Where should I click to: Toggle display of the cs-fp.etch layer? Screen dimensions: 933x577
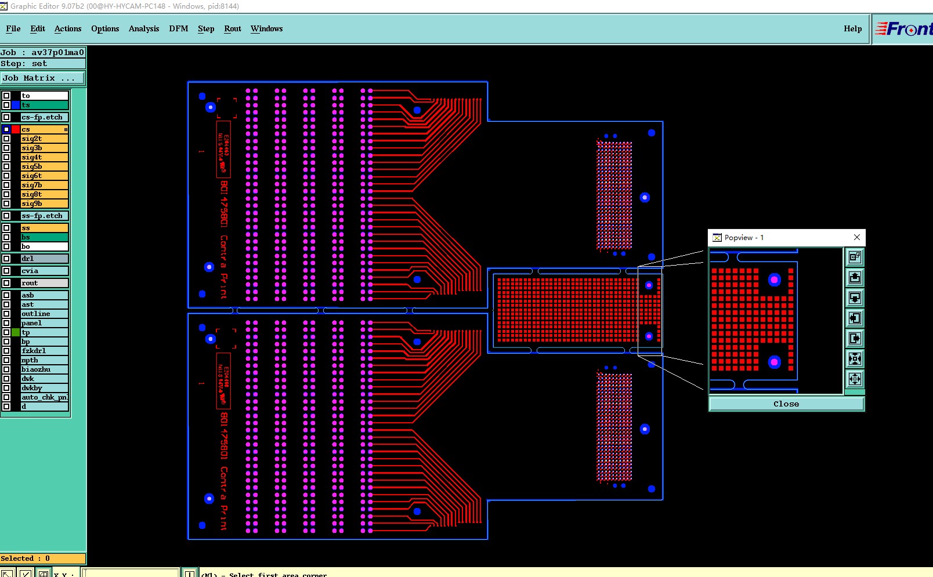[x=6, y=117]
